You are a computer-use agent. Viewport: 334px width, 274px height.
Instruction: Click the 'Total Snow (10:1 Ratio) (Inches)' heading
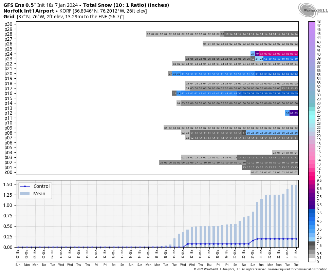pyautogui.click(x=126, y=5)
